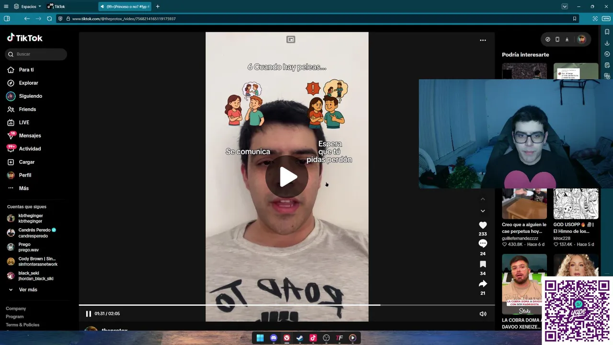Screen dimensions: 613x345
Task: Open Windows Start from the taskbar
Action: coord(260,338)
